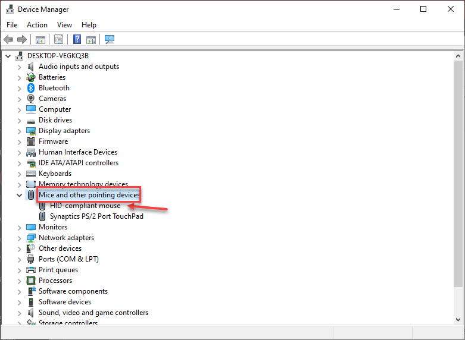Screen dimensions: 465x340
Task: Open Help via blue question mark icon
Action: point(77,40)
